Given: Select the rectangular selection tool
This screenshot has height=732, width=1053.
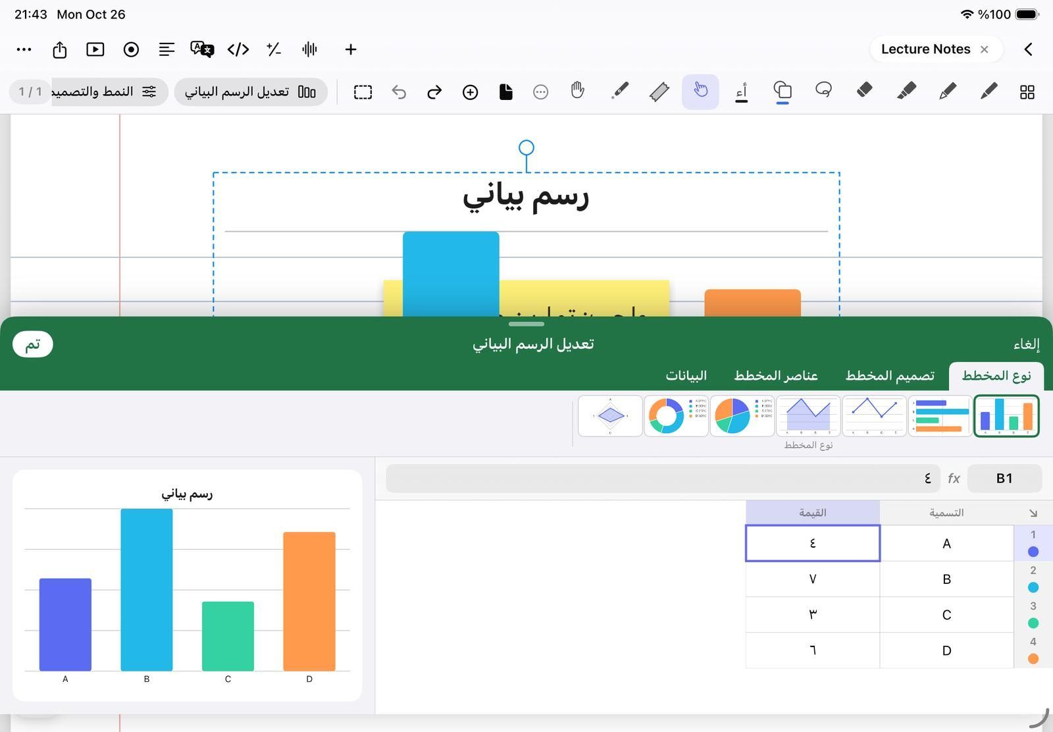Looking at the screenshot, I should (x=363, y=92).
